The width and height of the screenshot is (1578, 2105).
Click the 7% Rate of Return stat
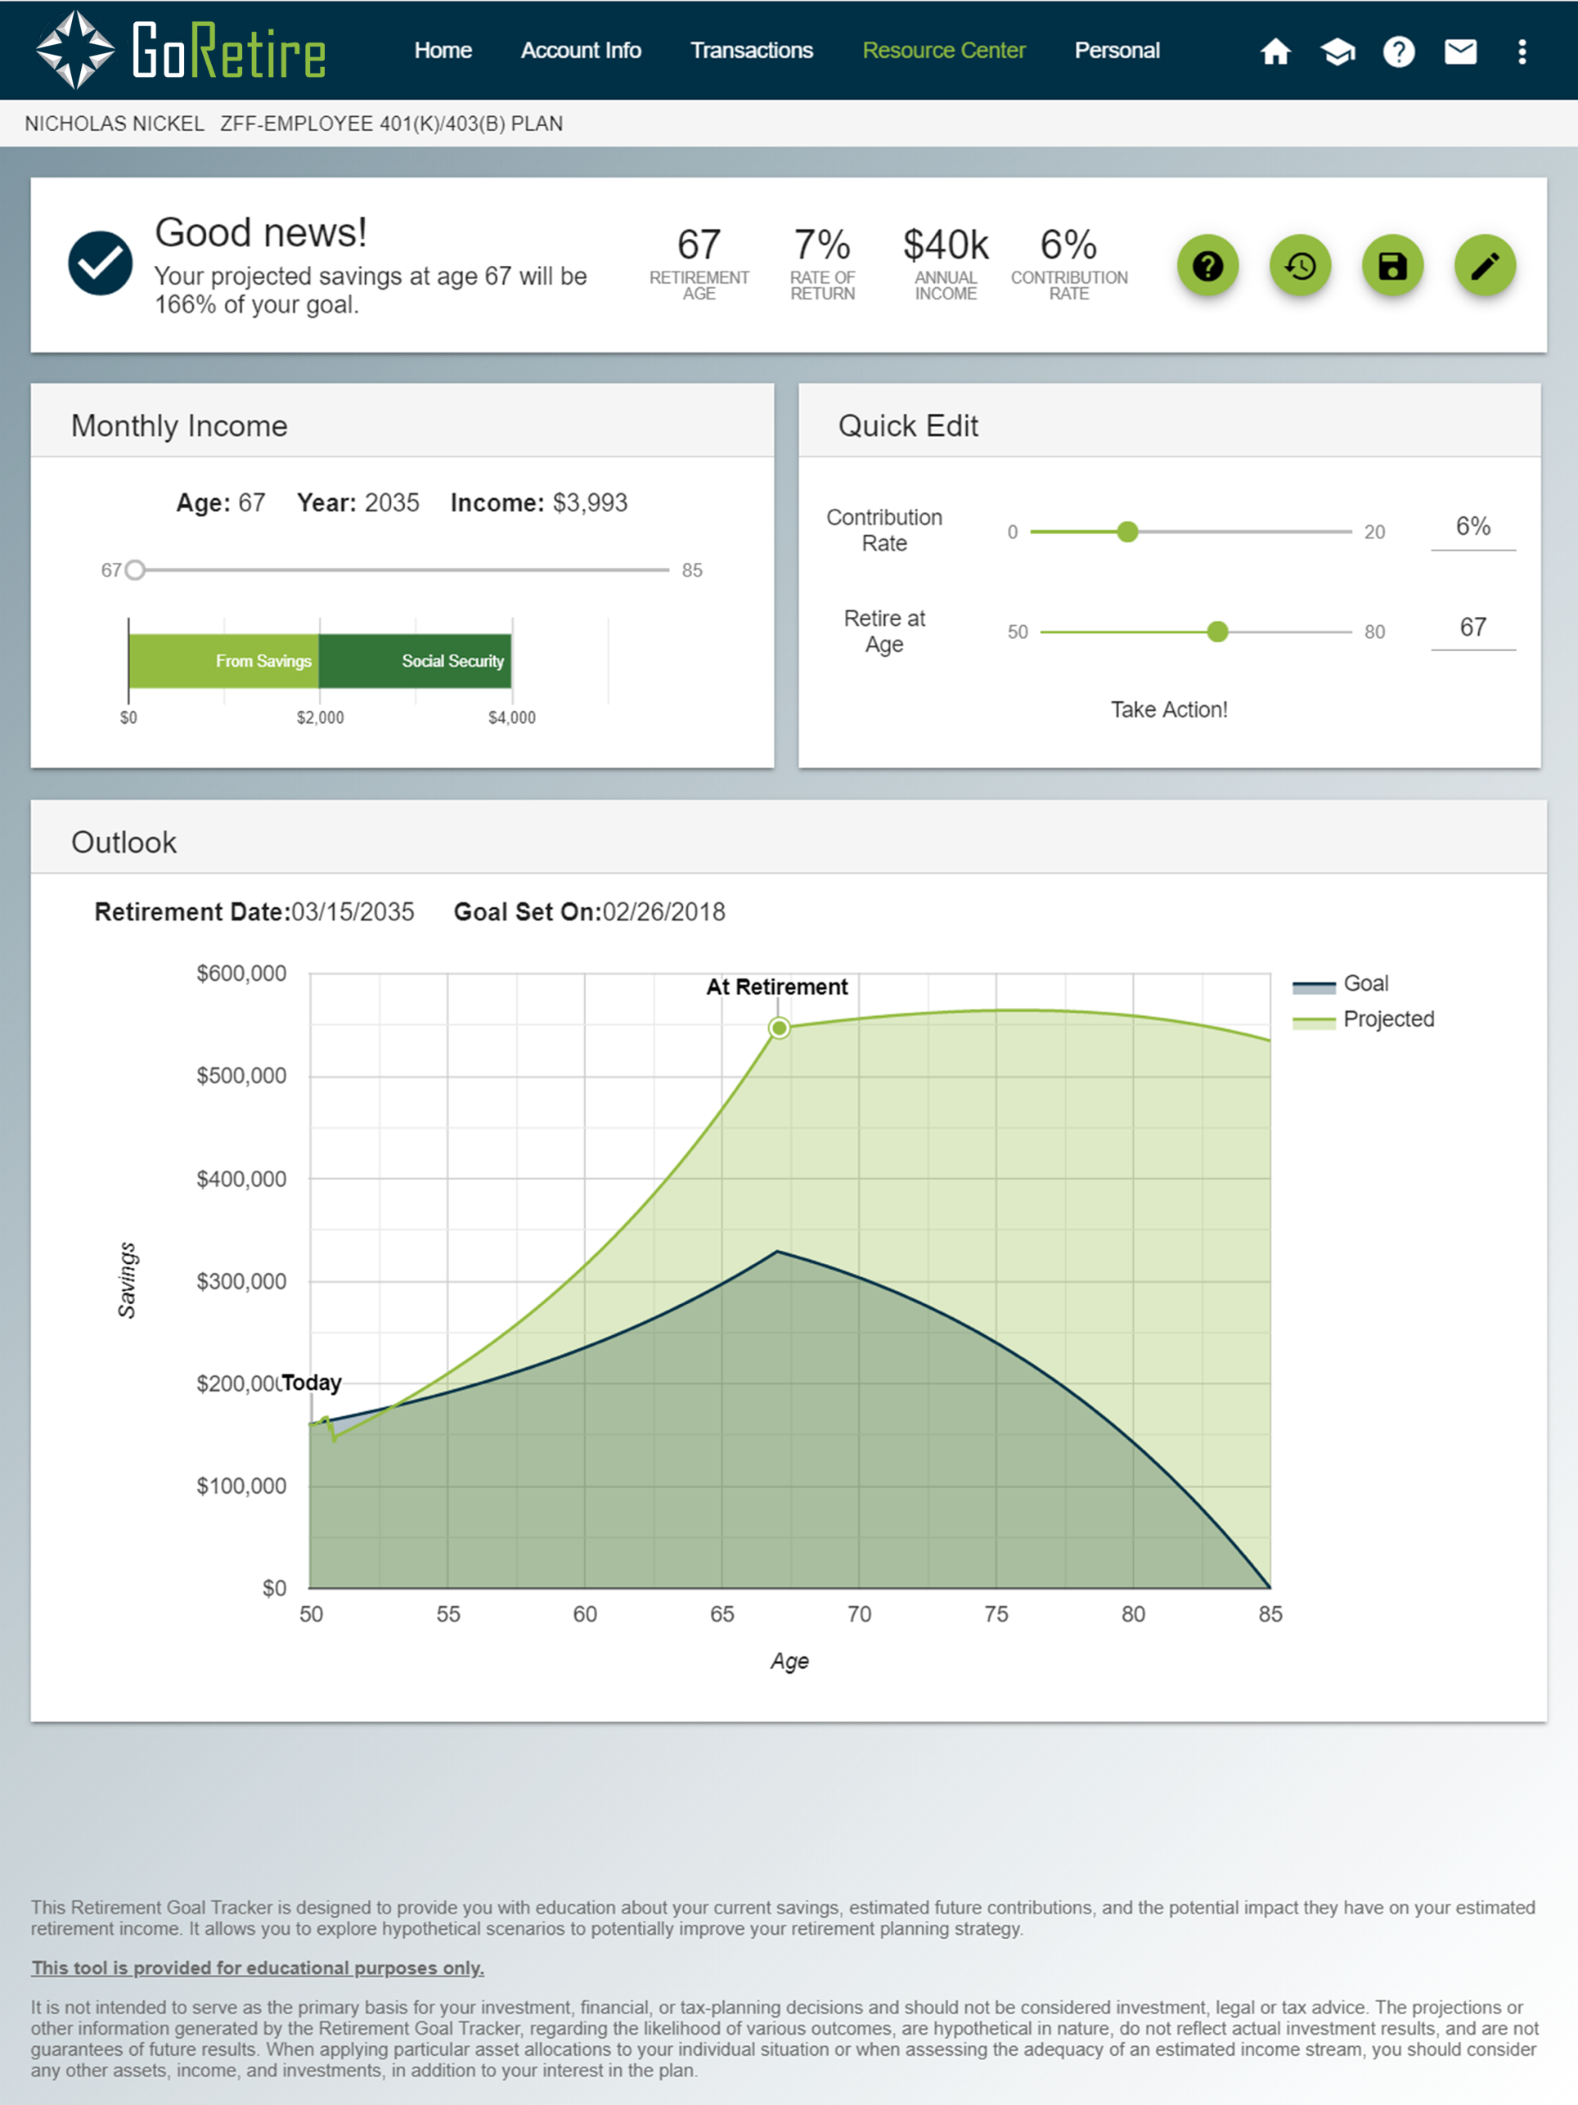(x=822, y=263)
